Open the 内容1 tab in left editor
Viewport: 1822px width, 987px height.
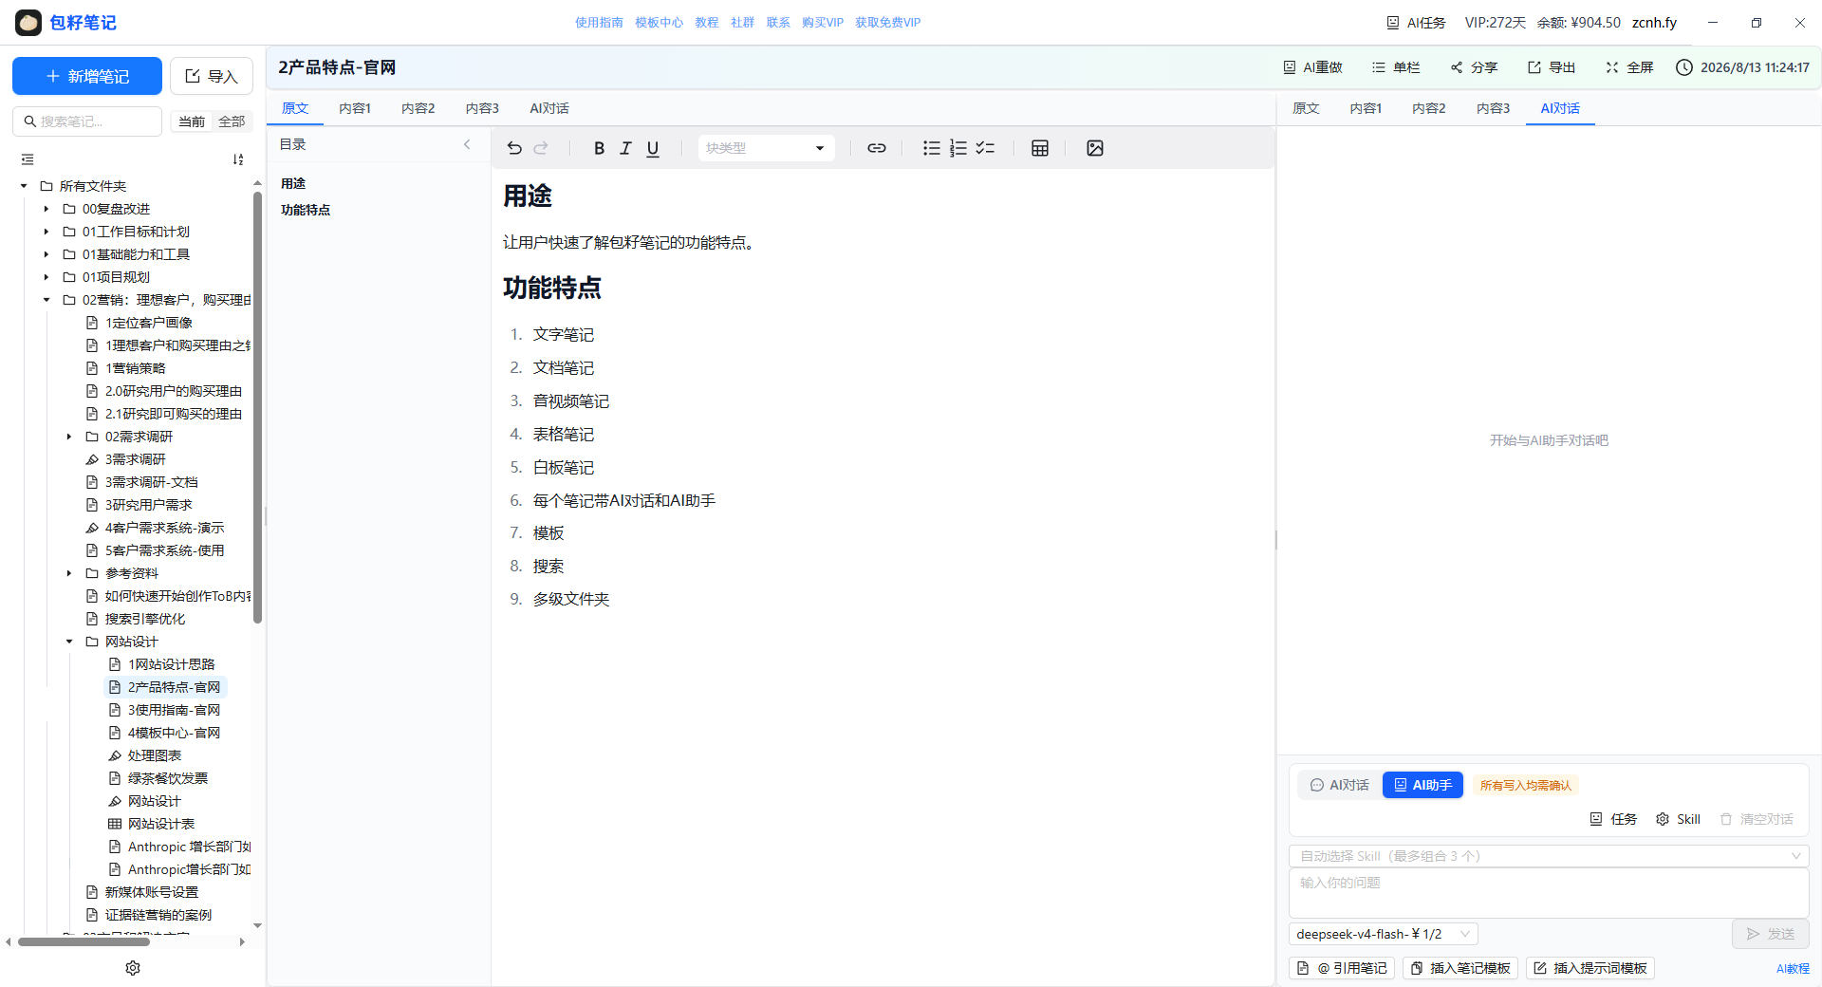(x=355, y=108)
